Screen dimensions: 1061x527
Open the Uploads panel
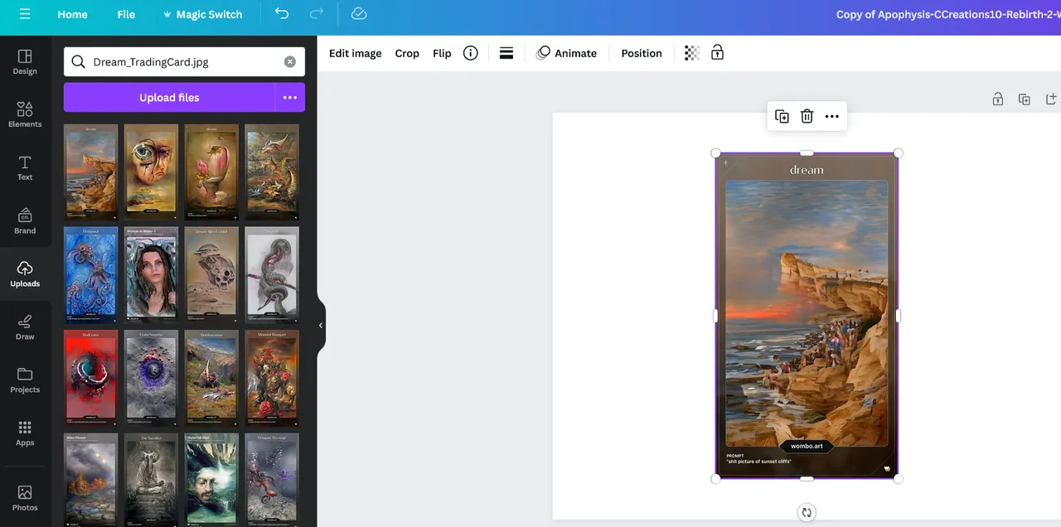point(25,274)
